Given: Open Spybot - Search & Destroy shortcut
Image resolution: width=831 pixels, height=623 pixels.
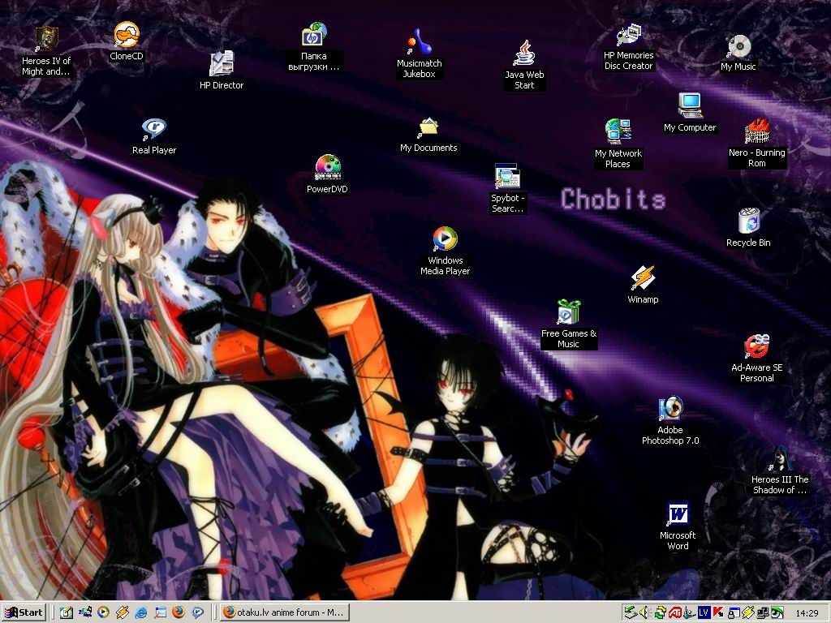Looking at the screenshot, I should pyautogui.click(x=507, y=188).
